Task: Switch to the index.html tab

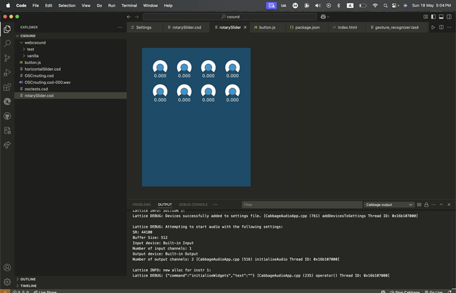Action: [x=347, y=27]
